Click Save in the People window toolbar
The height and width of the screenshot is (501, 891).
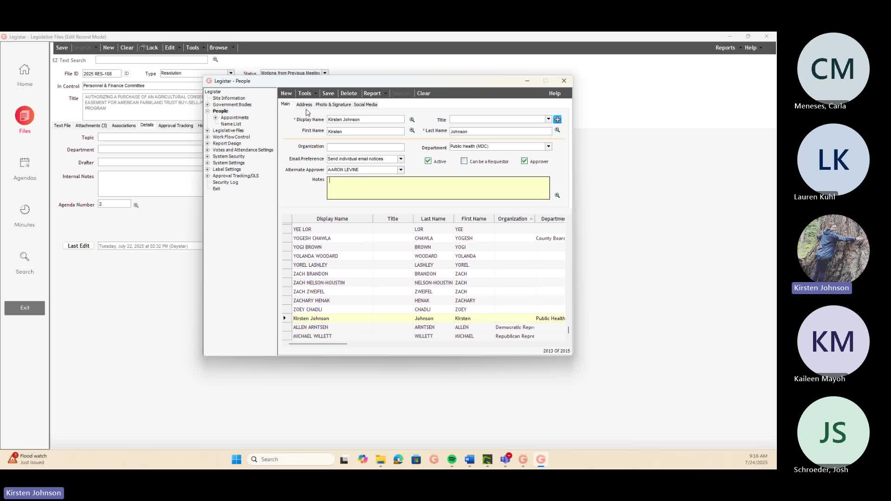[x=328, y=93]
